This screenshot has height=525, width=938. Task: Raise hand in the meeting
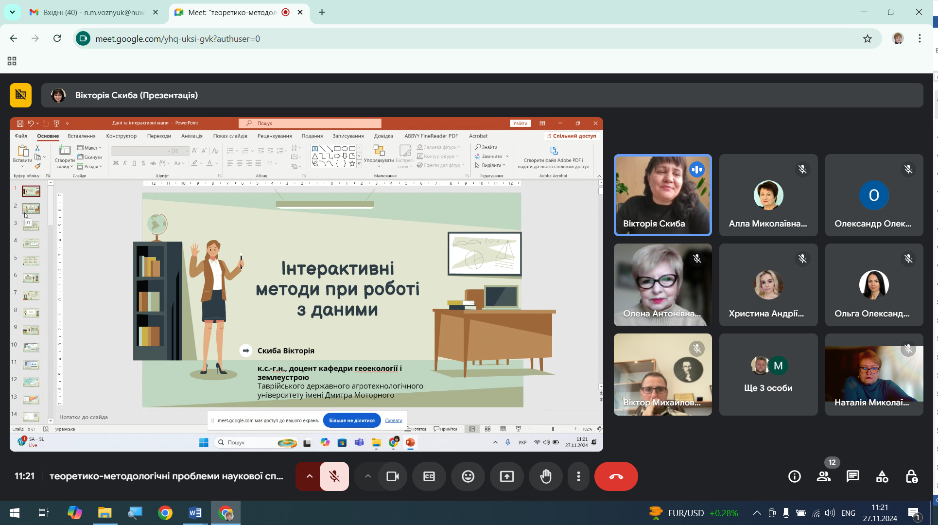pyautogui.click(x=546, y=476)
